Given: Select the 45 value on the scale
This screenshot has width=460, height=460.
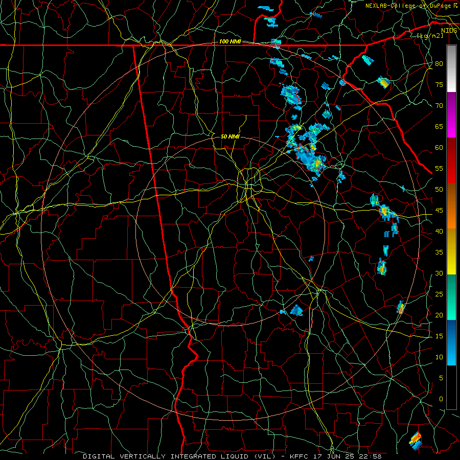Looking at the screenshot, I should (x=439, y=211).
